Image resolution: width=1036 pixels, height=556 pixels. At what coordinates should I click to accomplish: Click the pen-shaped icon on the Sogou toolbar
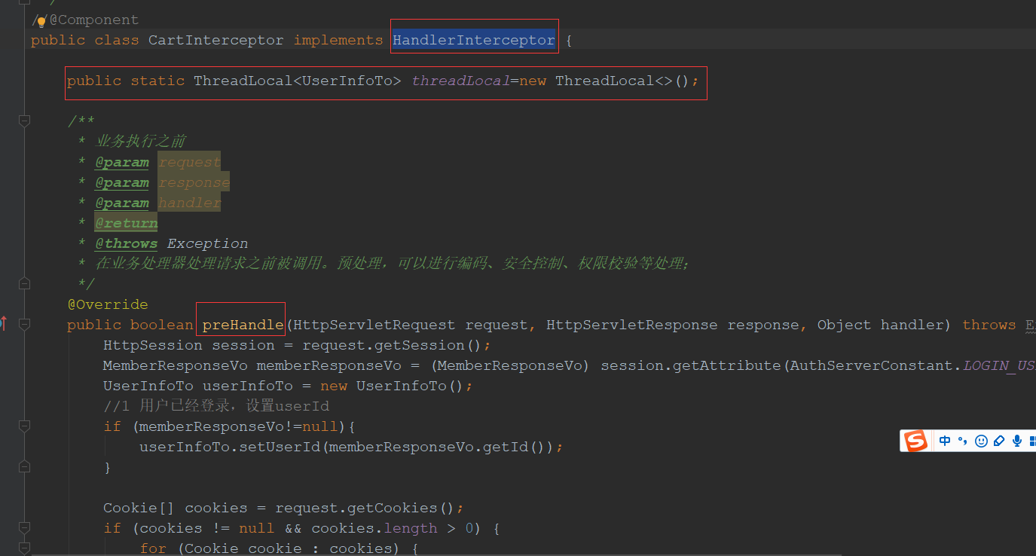999,441
